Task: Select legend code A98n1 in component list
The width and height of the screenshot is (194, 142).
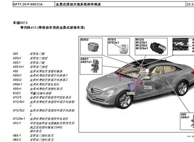Action: [17, 89]
